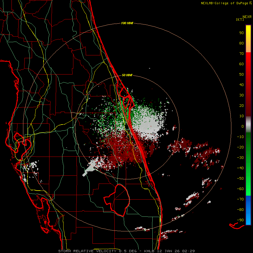Click the "NEXLAB-College of DuPage" header text
The width and height of the screenshot is (253, 253).
point(224,3)
